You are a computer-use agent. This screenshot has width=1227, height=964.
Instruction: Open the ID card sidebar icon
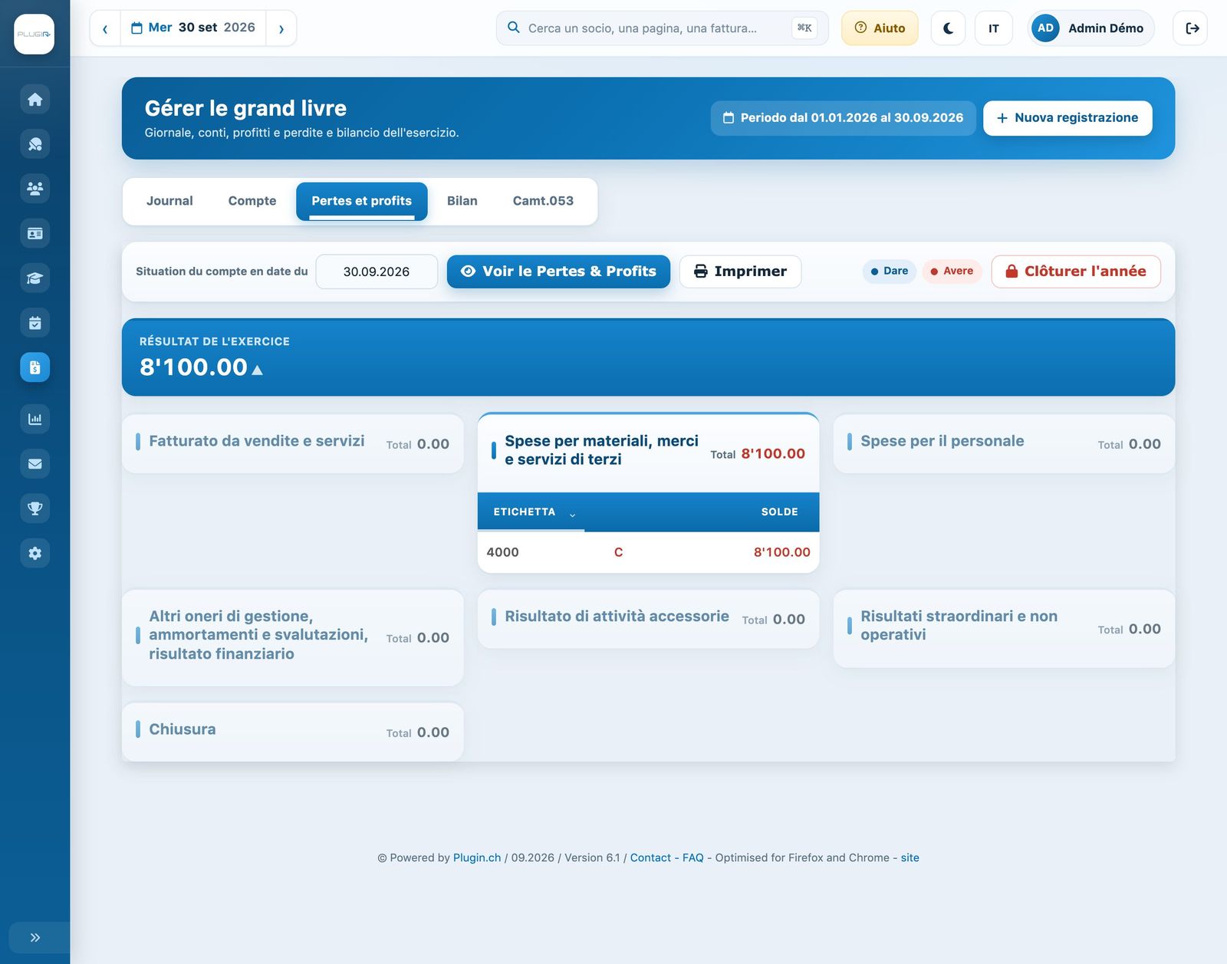(x=35, y=233)
